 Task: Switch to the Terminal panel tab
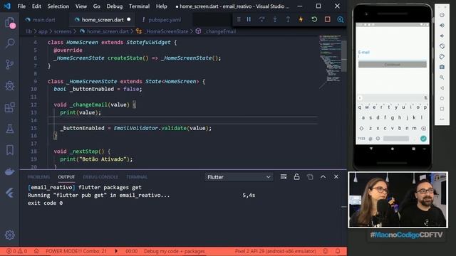point(137,177)
